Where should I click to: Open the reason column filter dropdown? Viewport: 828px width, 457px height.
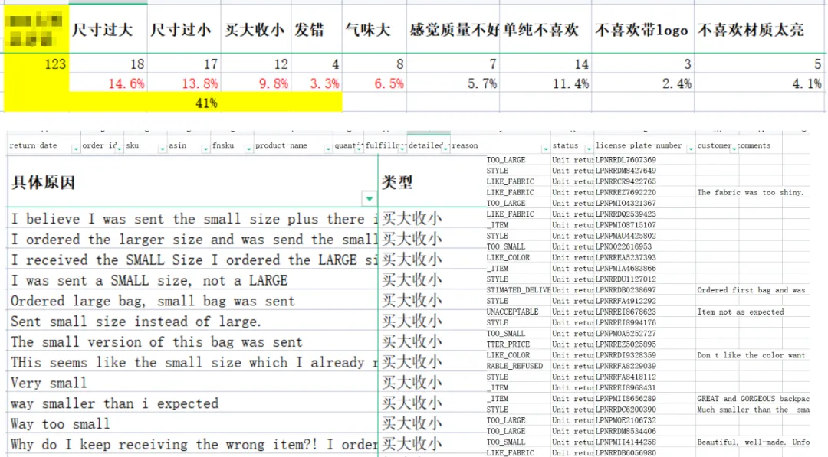tap(545, 149)
